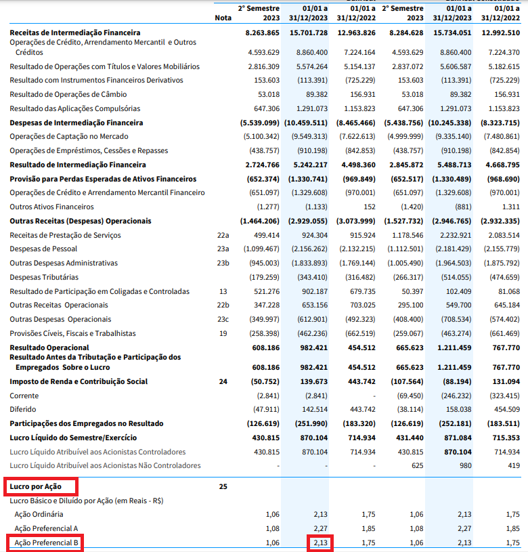The width and height of the screenshot is (528, 552).
Task: Click the value 902.187
Action: [x=315, y=291]
